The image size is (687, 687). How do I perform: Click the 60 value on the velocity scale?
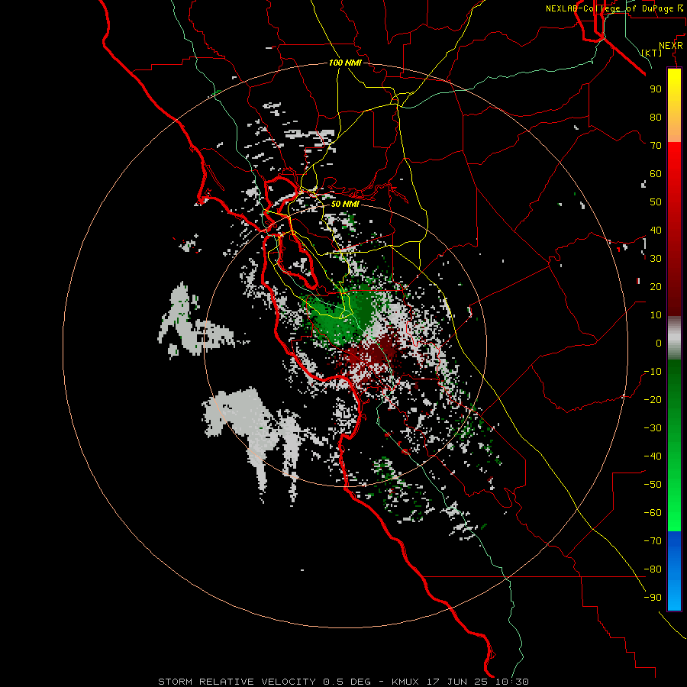[656, 173]
